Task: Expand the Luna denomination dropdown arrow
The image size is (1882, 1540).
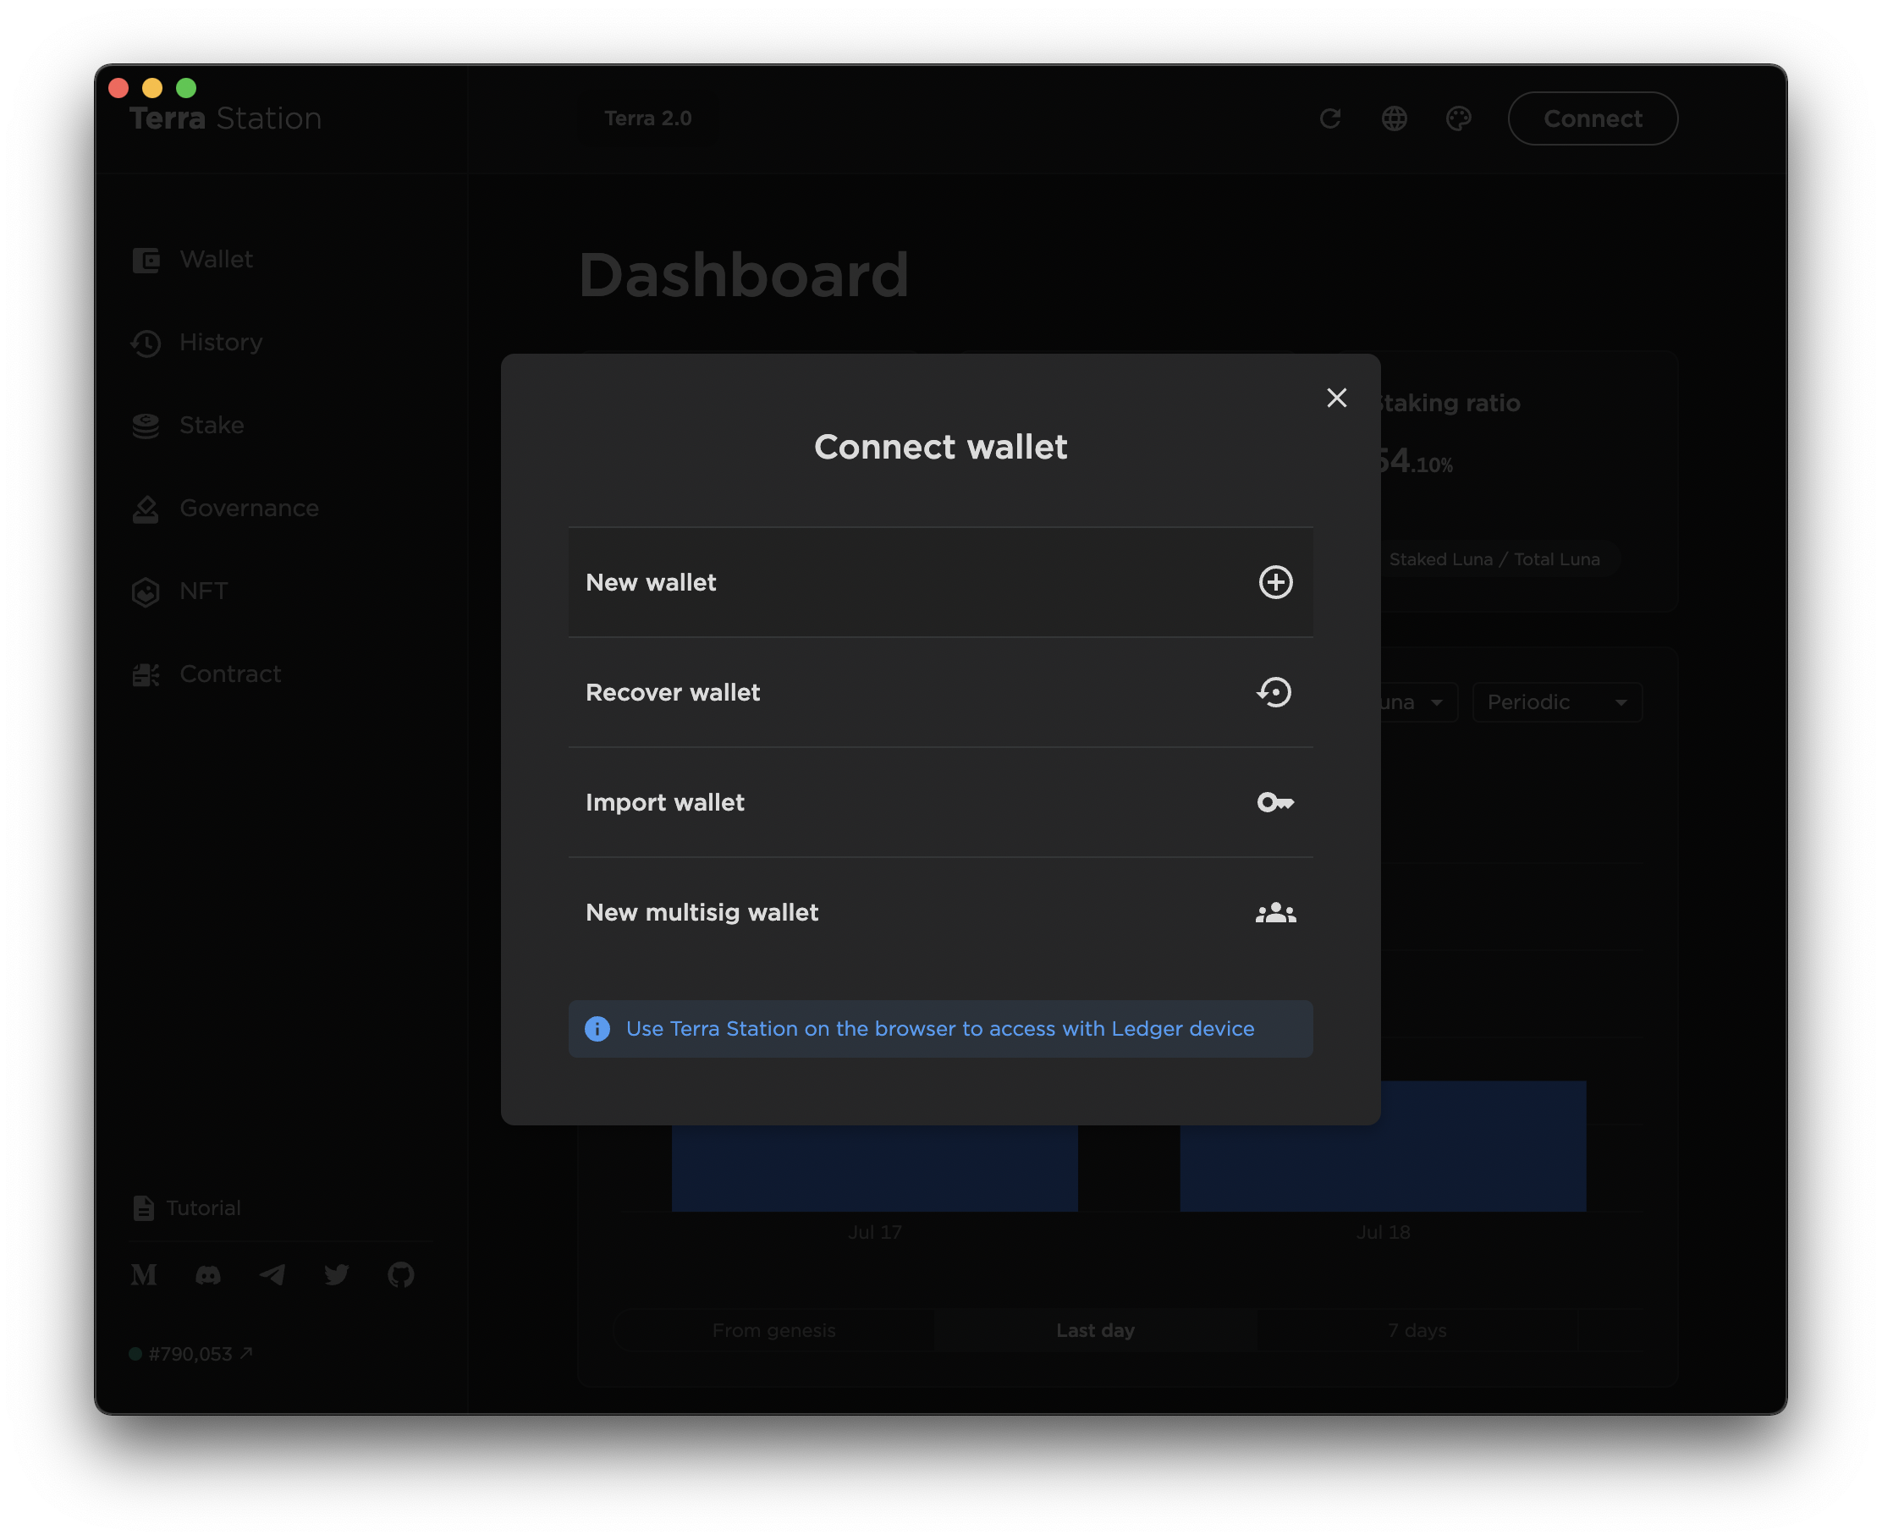Action: click(1437, 702)
